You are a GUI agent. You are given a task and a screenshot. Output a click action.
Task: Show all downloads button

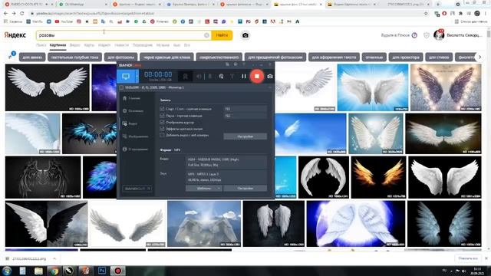468,258
